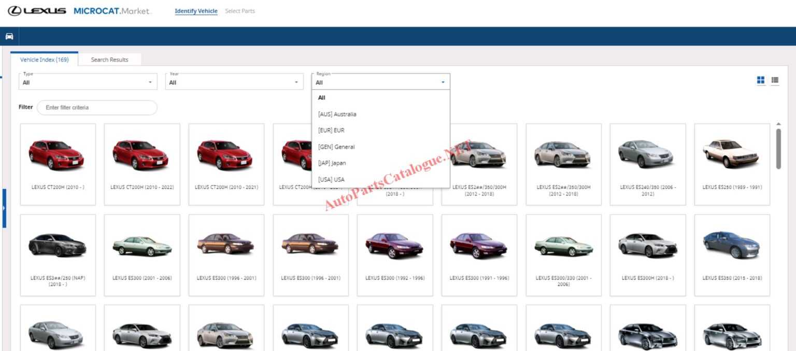Collapse the Region dropdown via its arrow
This screenshot has height=351, width=796.
(x=443, y=81)
